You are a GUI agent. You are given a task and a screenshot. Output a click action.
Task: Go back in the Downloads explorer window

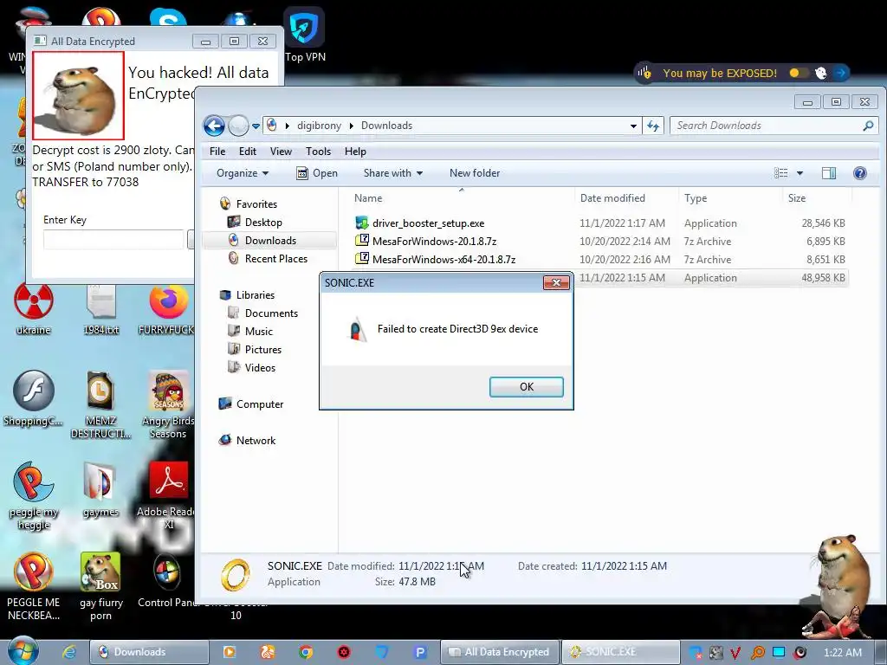(215, 126)
